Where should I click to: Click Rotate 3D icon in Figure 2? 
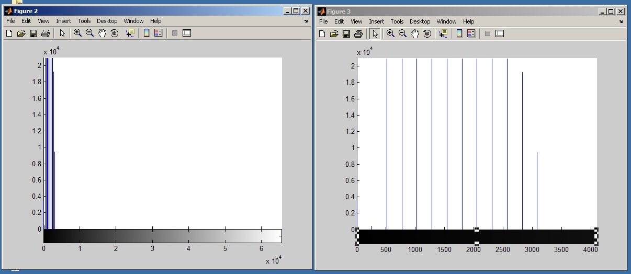click(115, 33)
